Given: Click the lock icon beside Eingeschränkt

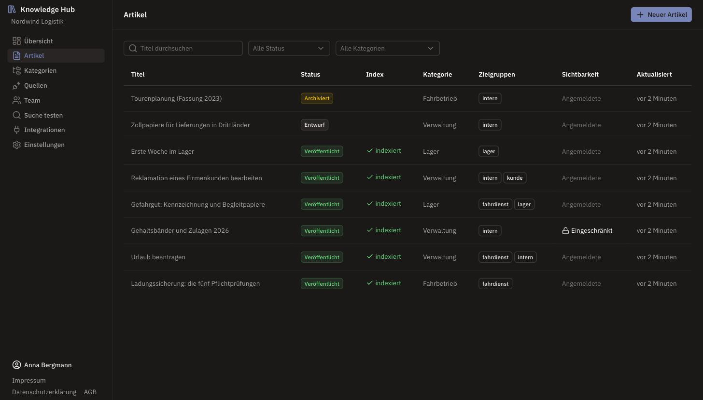Looking at the screenshot, I should tap(565, 231).
